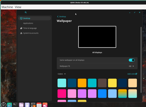This screenshot has height=107, width=146.
Task: Pick the dark teal blue swatch
Action: click(x=72, y=83)
